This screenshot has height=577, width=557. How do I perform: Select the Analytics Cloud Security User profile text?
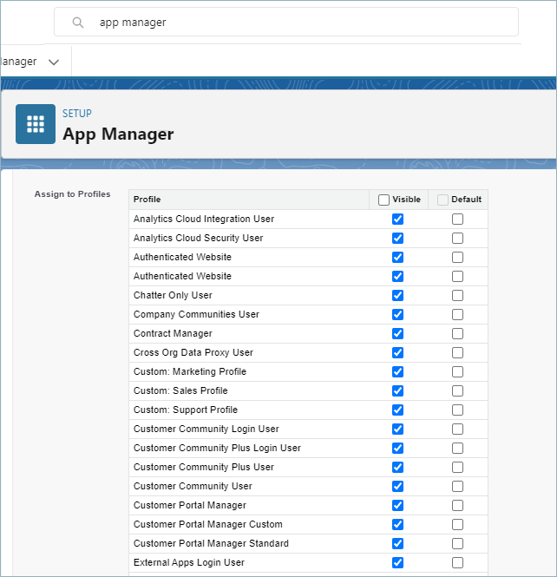pos(199,238)
